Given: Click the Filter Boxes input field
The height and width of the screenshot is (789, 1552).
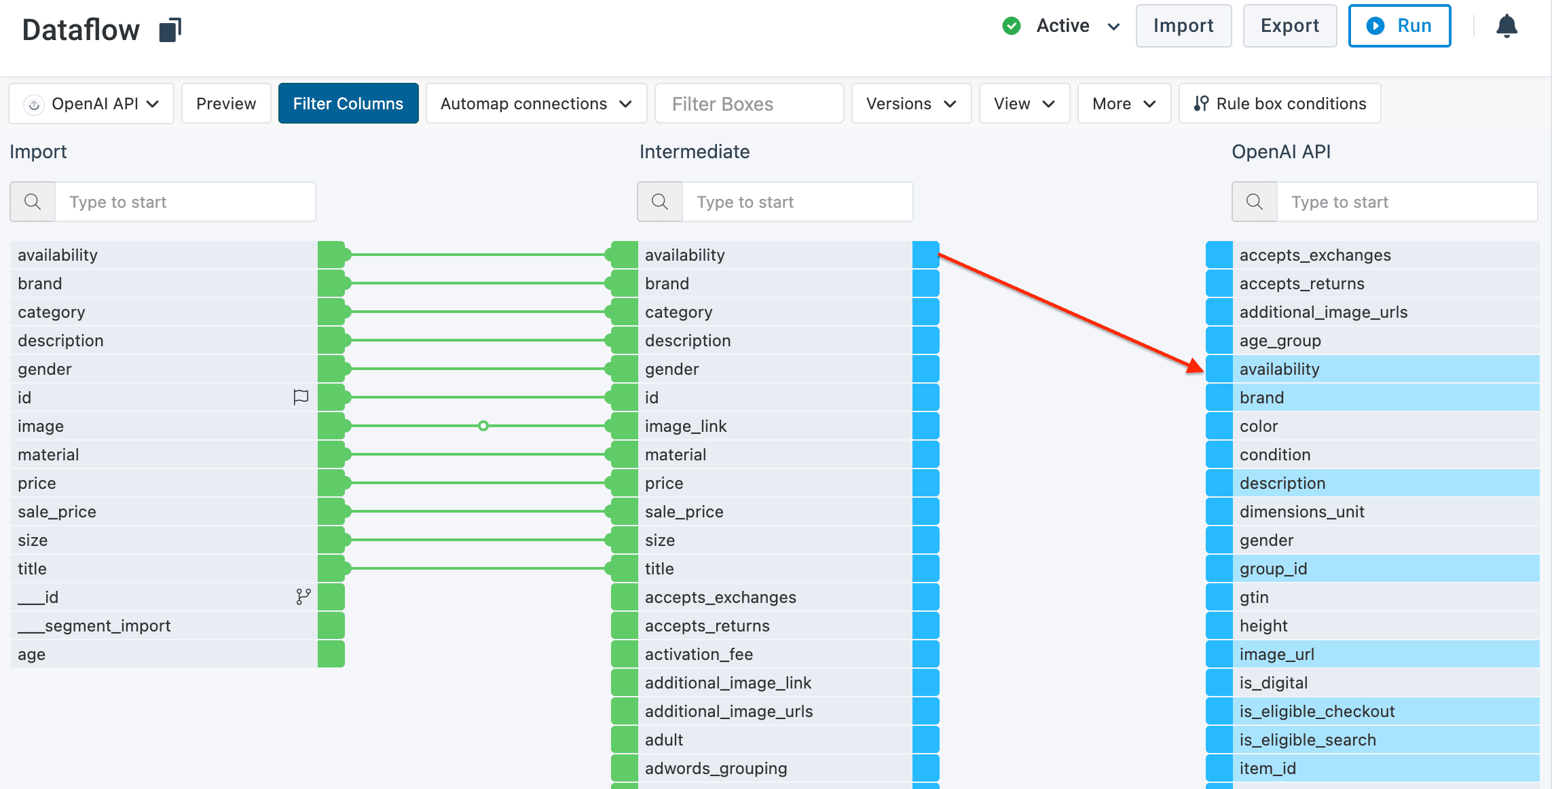Looking at the screenshot, I should point(749,103).
